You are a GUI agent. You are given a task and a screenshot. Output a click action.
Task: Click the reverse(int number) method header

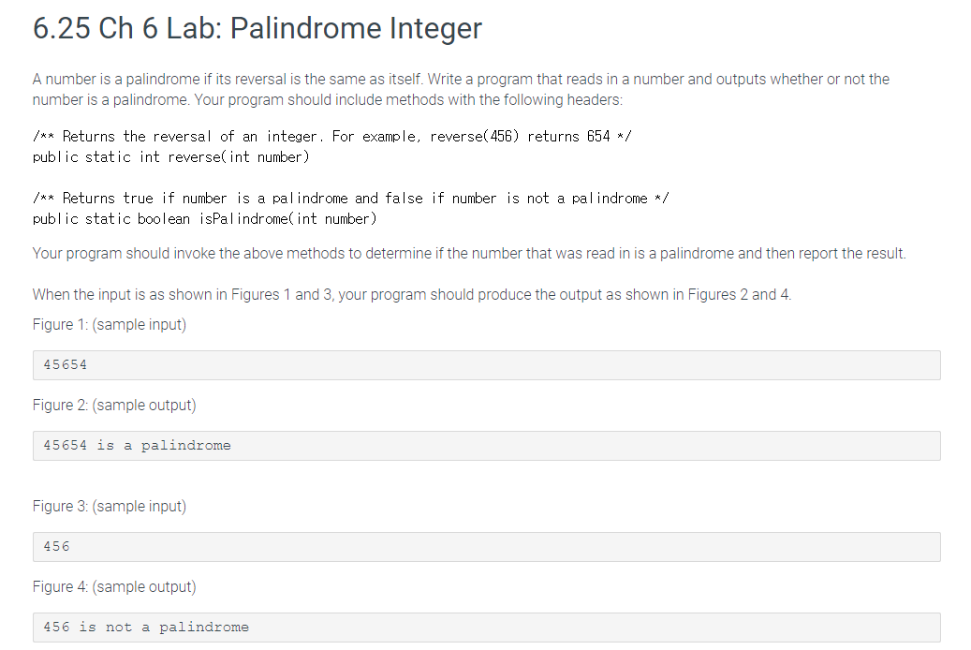pos(171,157)
